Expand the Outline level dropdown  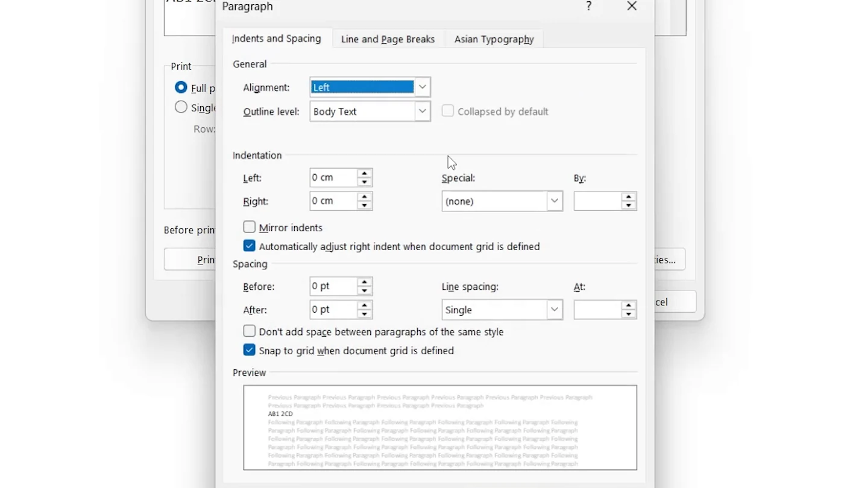coord(423,111)
